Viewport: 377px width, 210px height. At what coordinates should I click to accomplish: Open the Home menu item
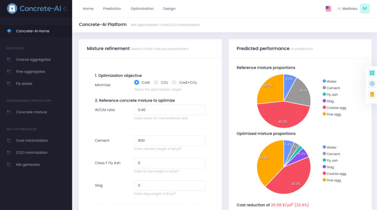(88, 8)
